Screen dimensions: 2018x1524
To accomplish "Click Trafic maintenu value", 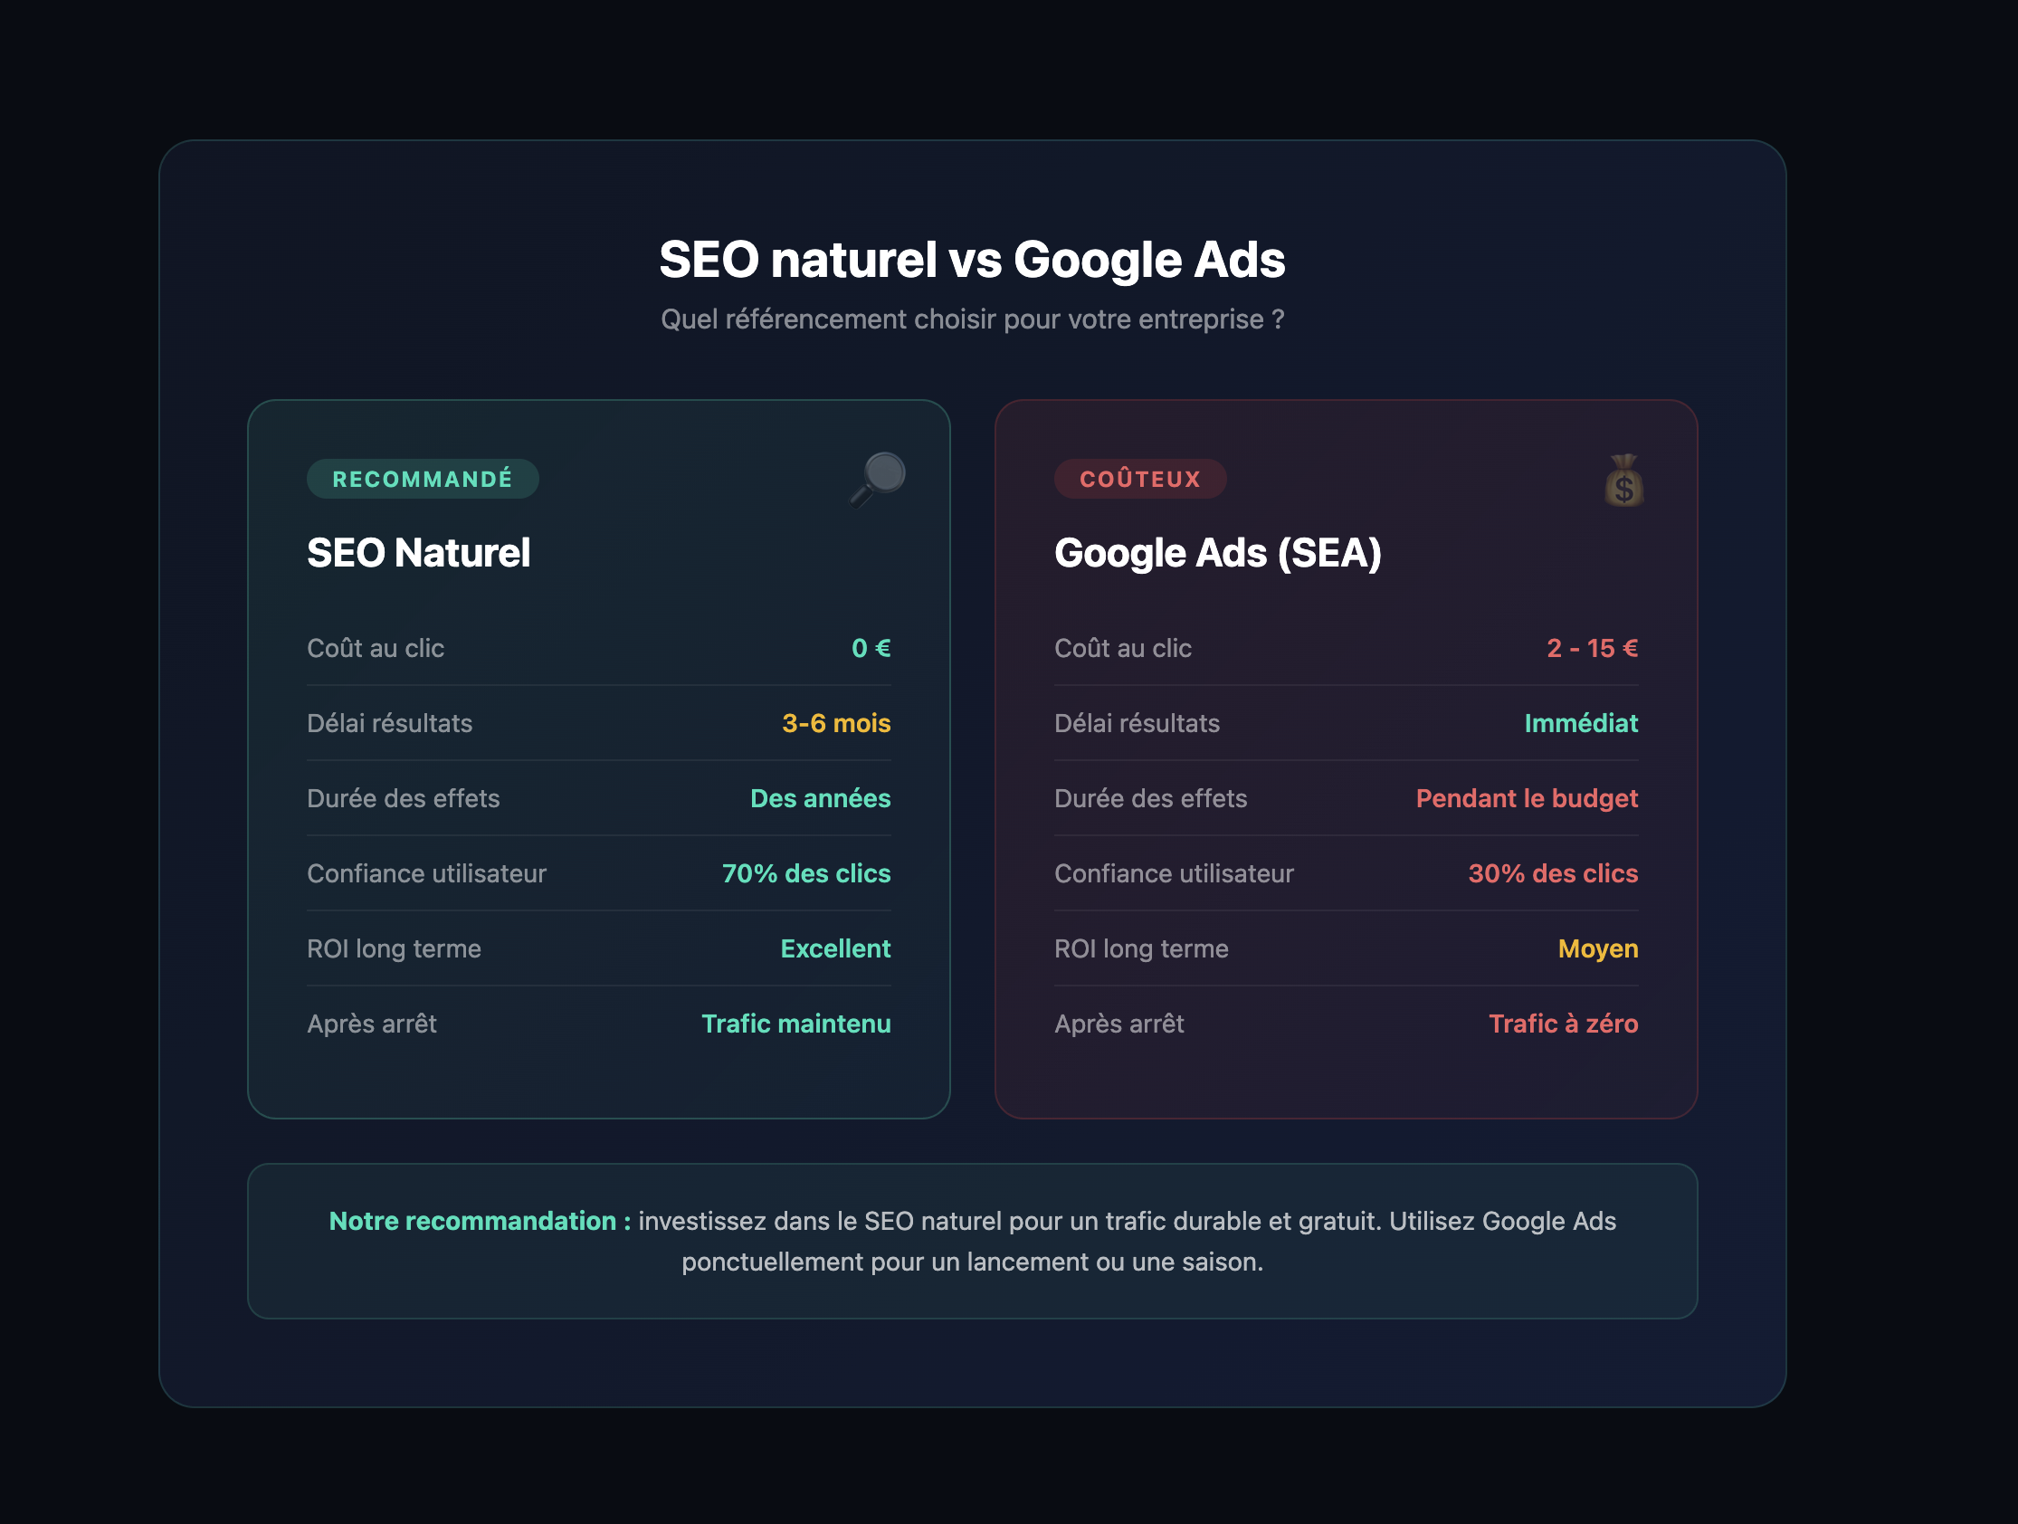I will click(795, 1024).
